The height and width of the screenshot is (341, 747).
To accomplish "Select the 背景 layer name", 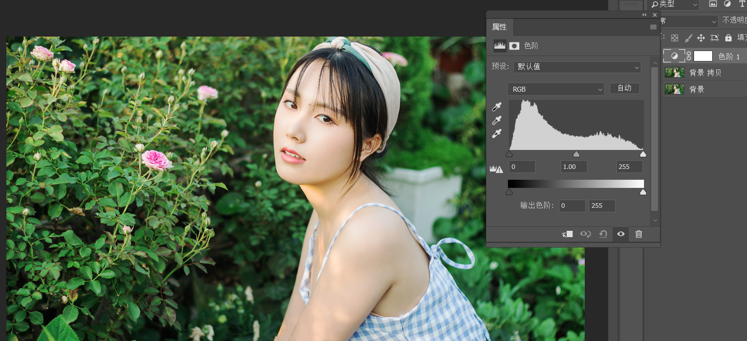I will tap(697, 89).
